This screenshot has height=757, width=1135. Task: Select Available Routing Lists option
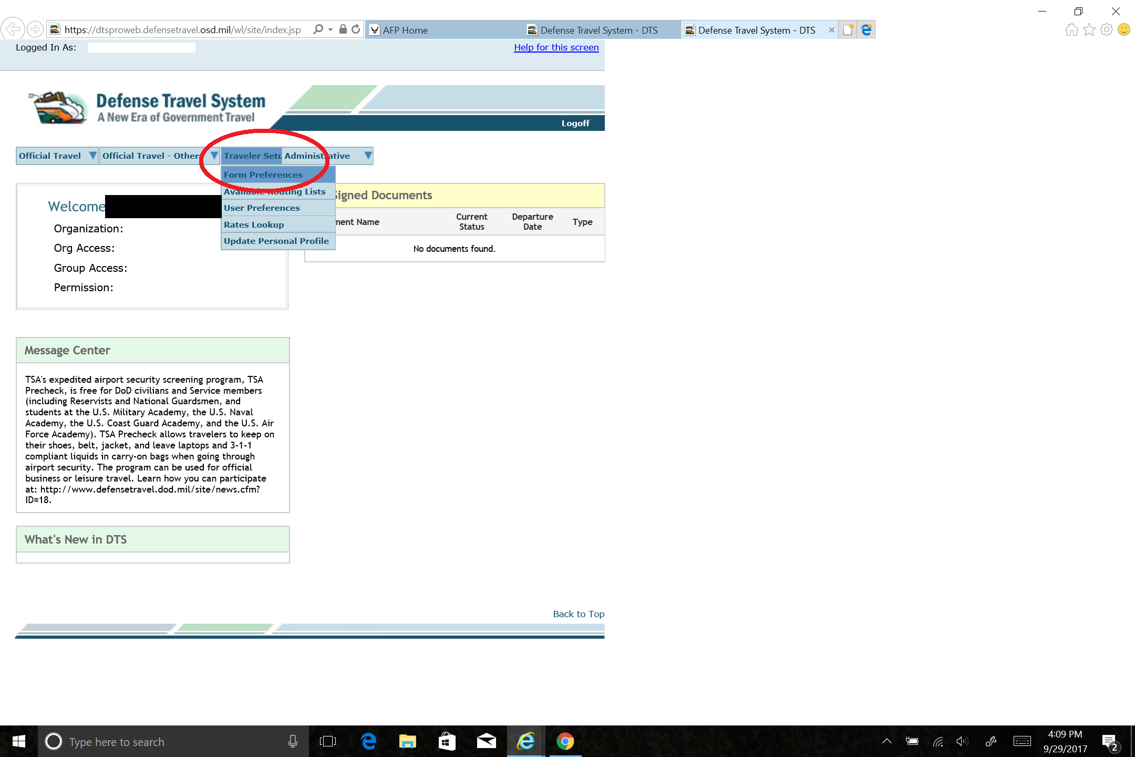click(x=274, y=191)
